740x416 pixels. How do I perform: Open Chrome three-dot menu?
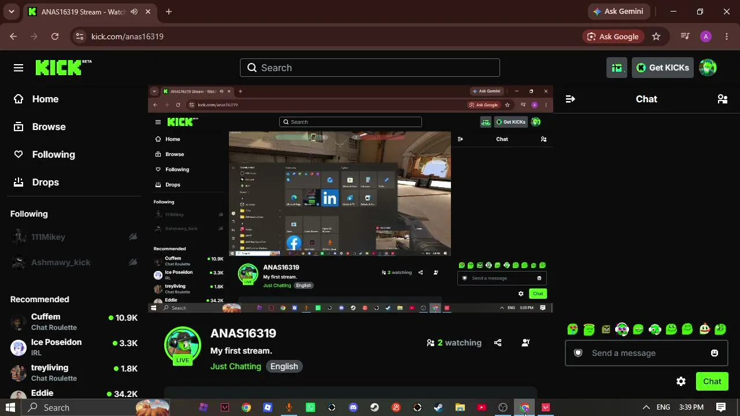click(x=727, y=36)
